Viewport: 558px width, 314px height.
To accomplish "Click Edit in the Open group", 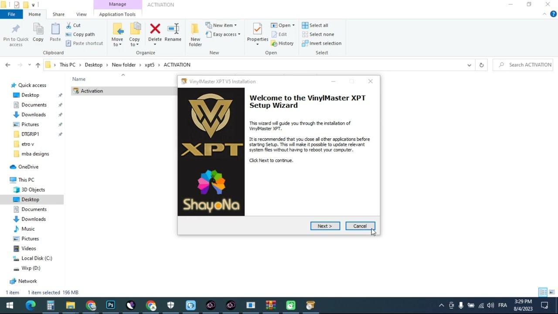I will click(x=279, y=34).
